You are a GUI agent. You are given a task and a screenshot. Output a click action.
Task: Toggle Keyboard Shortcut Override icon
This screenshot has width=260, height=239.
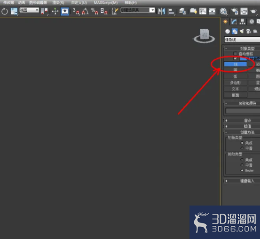coord(65,11)
